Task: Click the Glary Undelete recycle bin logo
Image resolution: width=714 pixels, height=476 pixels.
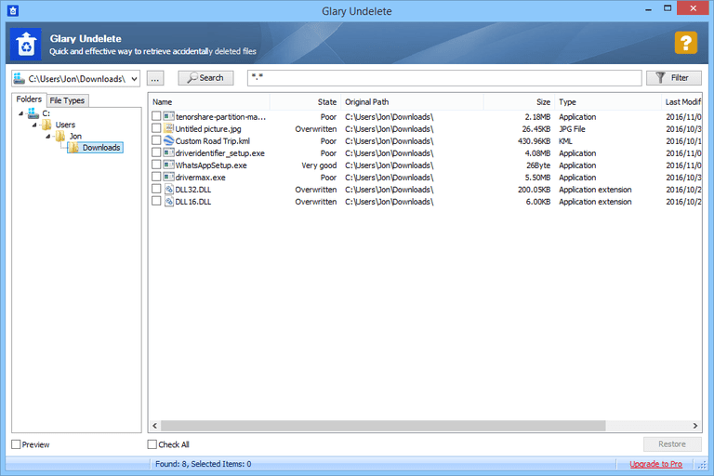Action: [x=25, y=45]
